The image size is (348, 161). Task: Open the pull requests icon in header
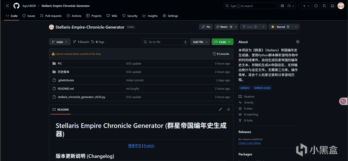[324, 6]
